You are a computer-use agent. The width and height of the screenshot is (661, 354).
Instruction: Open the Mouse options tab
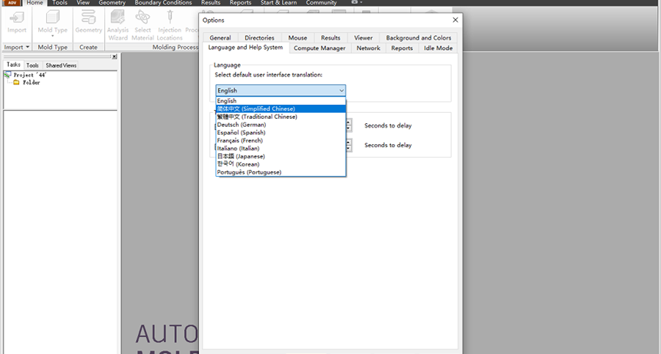(297, 37)
